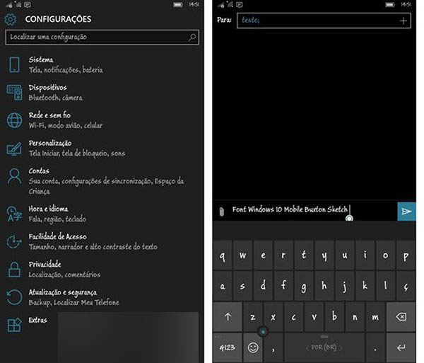Click the Localizar uma configuração search field
424x363 pixels.
pos(102,36)
